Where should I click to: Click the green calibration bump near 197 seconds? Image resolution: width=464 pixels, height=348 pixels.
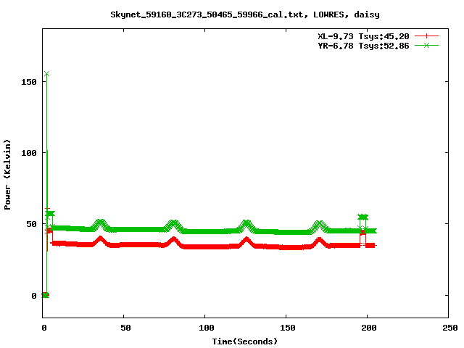coord(362,217)
